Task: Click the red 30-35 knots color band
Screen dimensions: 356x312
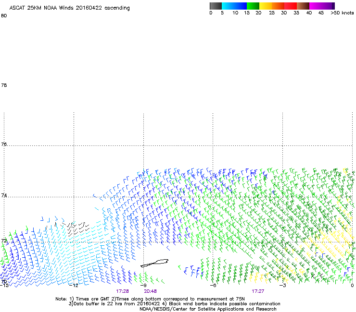Action: (291, 6)
